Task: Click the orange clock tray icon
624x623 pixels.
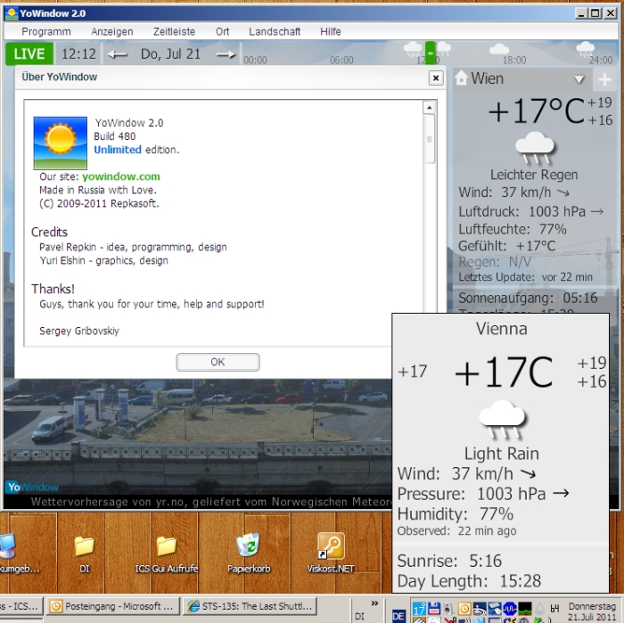Action: tap(464, 609)
